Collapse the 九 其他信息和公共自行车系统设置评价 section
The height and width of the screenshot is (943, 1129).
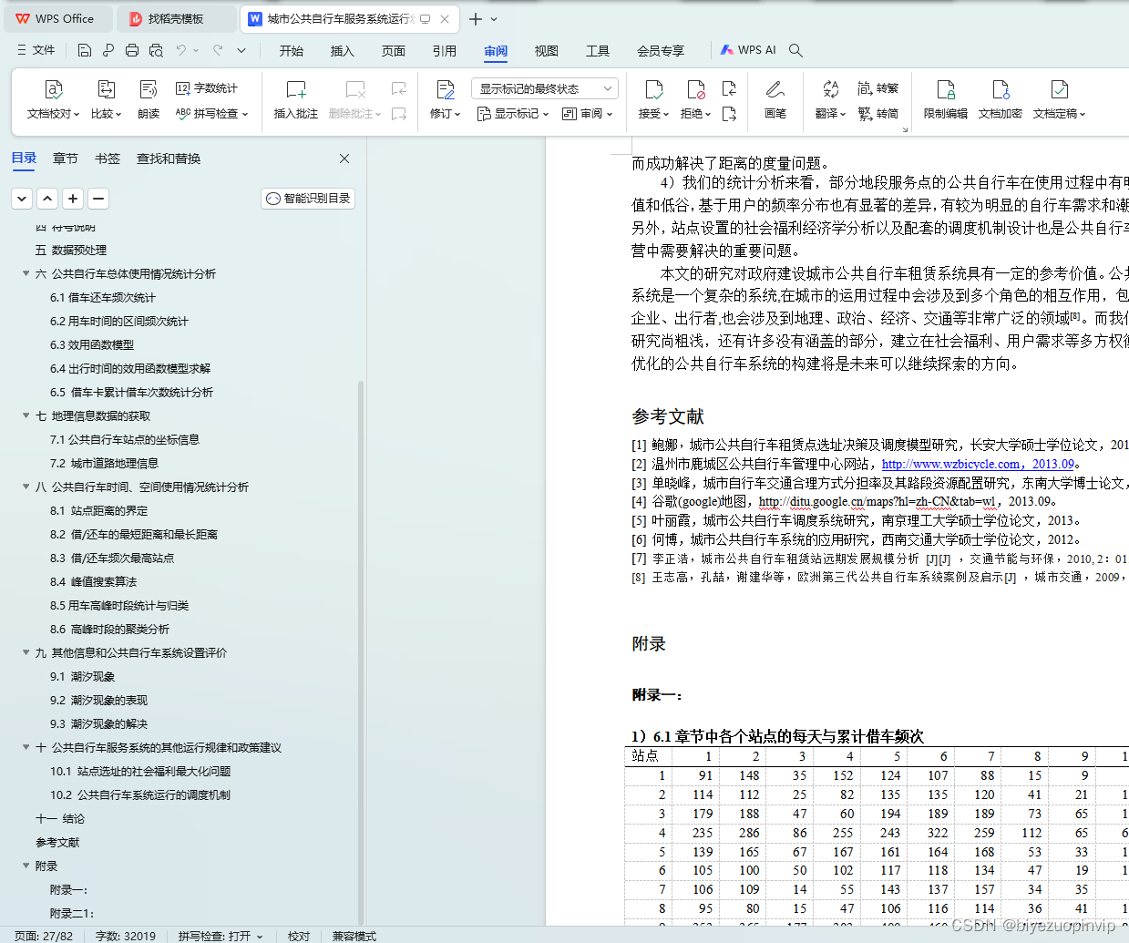[x=26, y=652]
